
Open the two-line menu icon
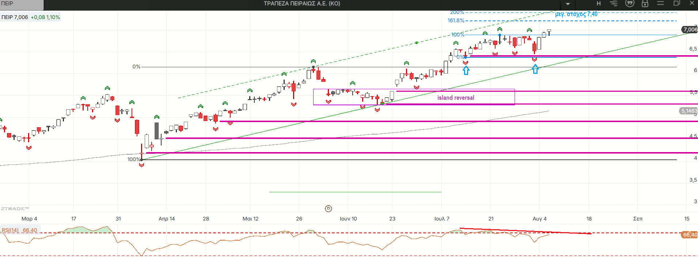coord(660,3)
